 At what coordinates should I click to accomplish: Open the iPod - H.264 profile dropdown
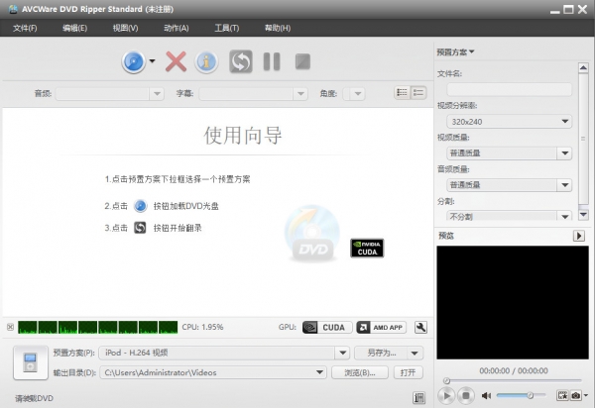coord(342,353)
